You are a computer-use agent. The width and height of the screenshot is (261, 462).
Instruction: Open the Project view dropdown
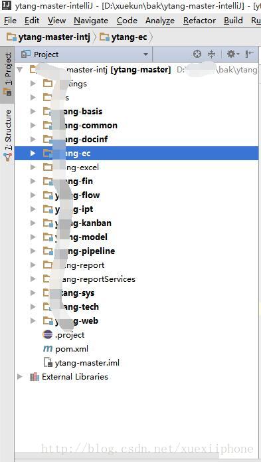(145, 55)
